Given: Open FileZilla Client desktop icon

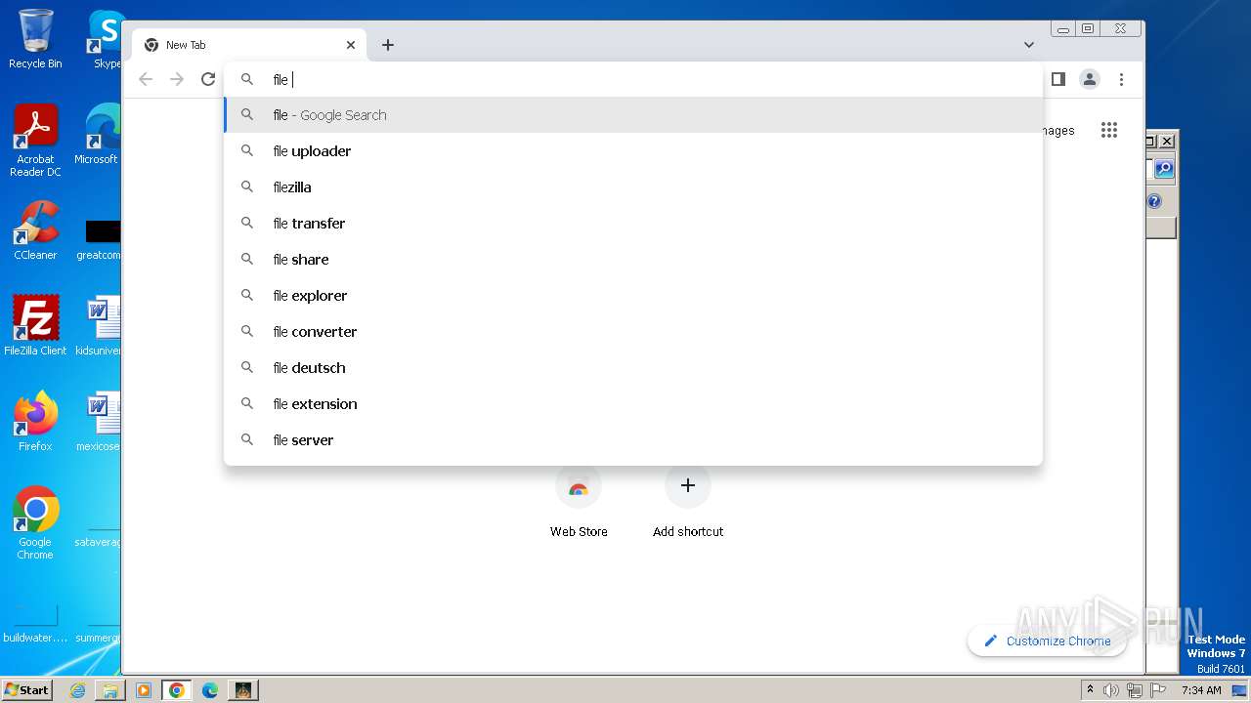Looking at the screenshot, I should 35,325.
